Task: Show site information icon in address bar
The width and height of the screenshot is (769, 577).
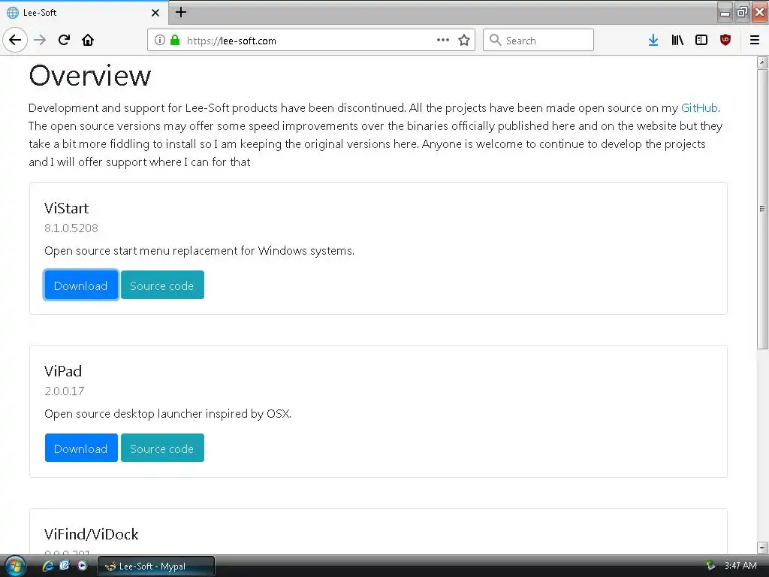Action: (x=159, y=40)
